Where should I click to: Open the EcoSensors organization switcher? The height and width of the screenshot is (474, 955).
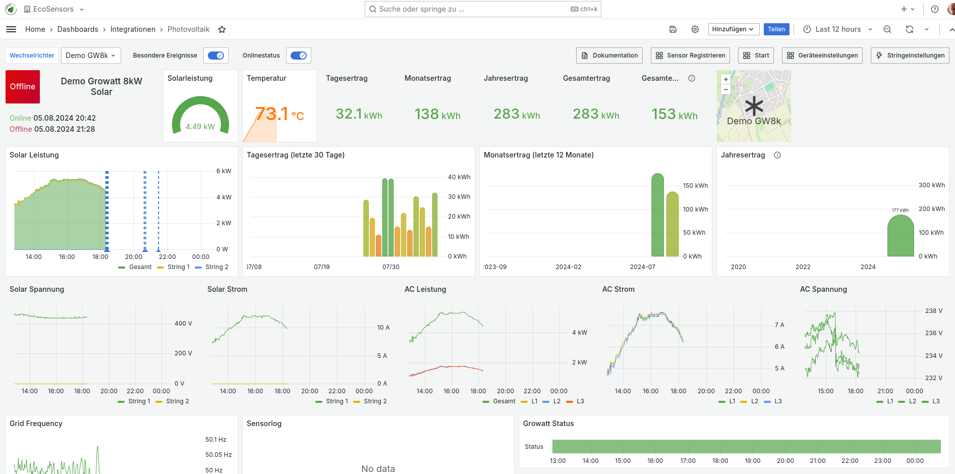tap(54, 9)
